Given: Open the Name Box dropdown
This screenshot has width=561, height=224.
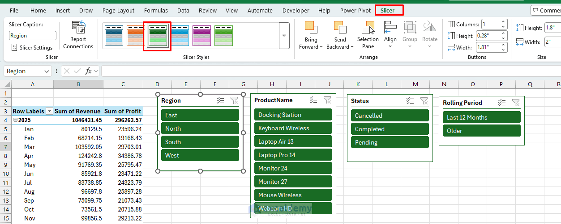Looking at the screenshot, I should pyautogui.click(x=47, y=71).
